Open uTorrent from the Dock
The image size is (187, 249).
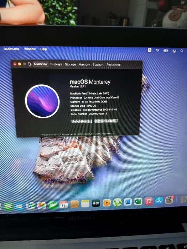pyautogui.click(x=117, y=202)
